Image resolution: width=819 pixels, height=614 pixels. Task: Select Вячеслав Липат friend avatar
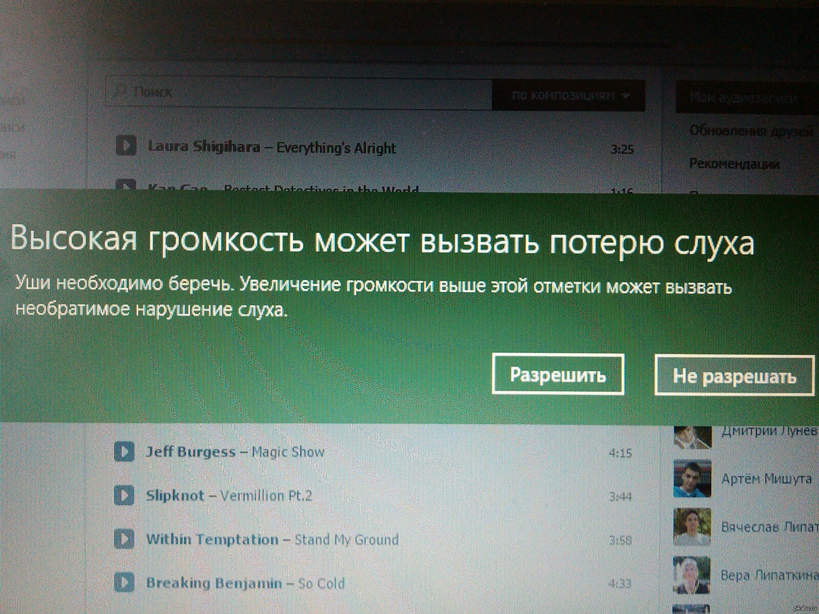[x=692, y=527]
